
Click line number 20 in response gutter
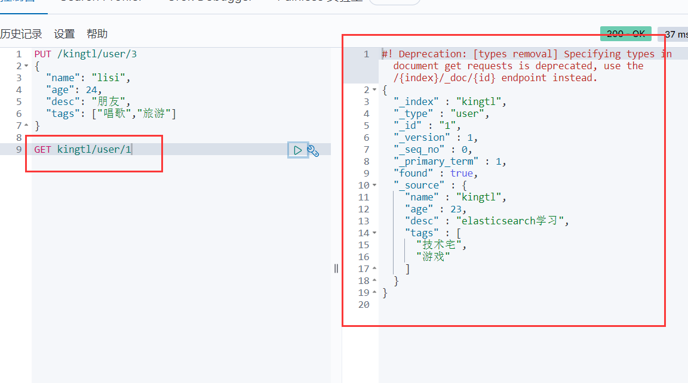(364, 305)
